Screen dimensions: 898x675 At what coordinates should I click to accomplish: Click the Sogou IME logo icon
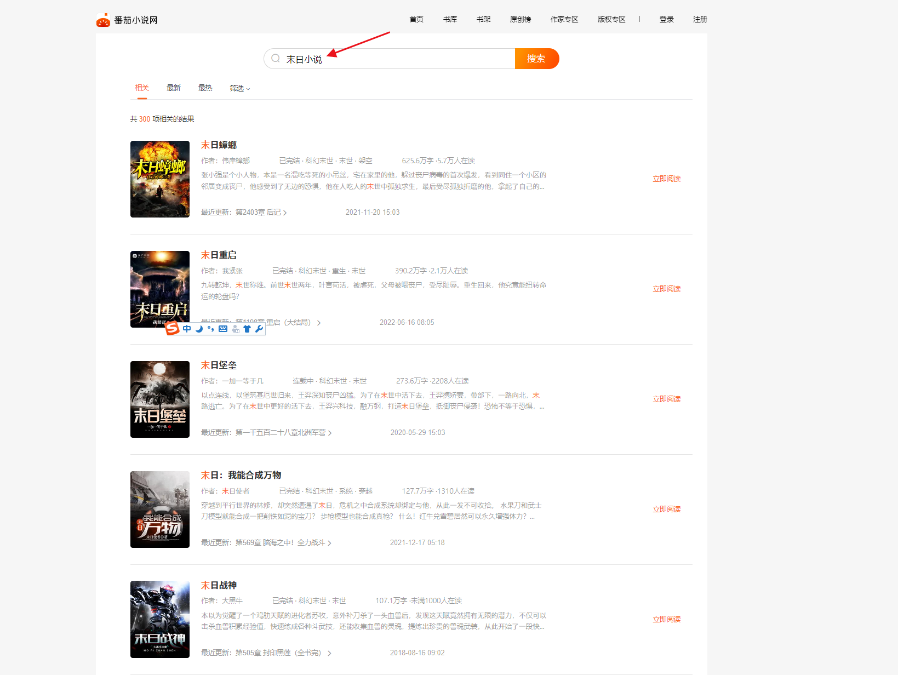point(173,328)
